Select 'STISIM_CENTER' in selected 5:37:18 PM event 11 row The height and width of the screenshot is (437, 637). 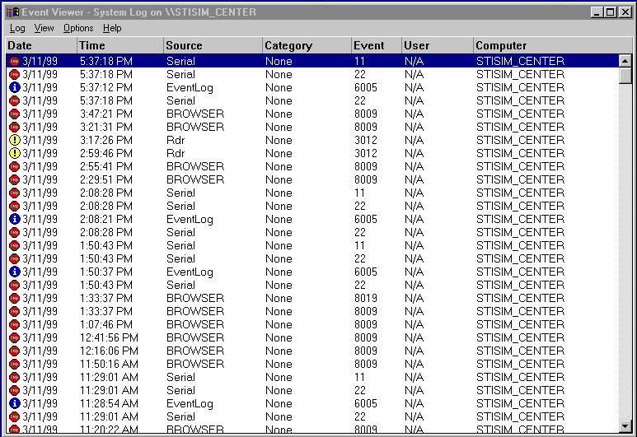coord(521,61)
